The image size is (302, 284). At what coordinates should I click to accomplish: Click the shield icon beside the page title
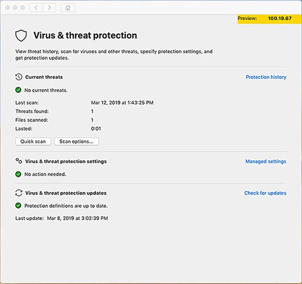click(21, 36)
